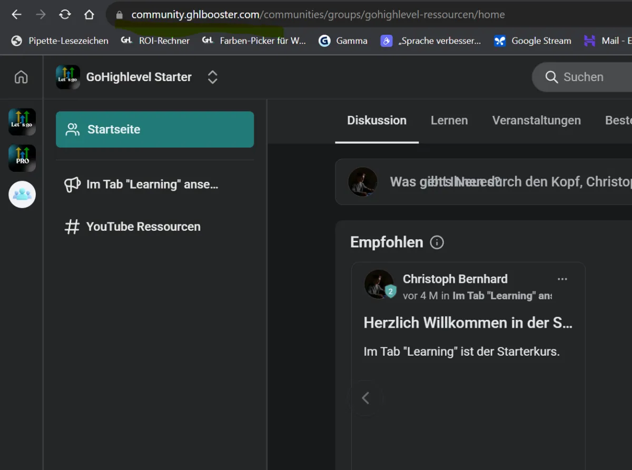Open the three-dot menu on recommended post

pos(562,279)
